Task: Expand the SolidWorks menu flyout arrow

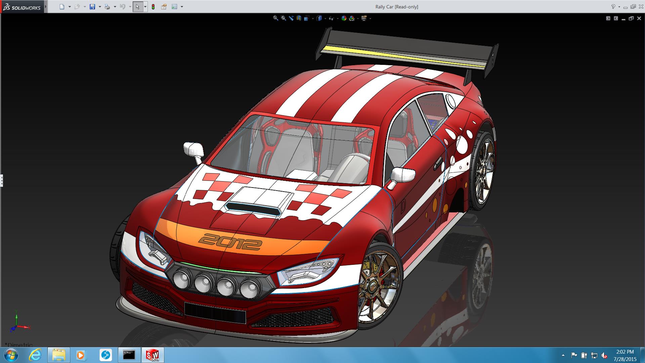Action: [46, 7]
